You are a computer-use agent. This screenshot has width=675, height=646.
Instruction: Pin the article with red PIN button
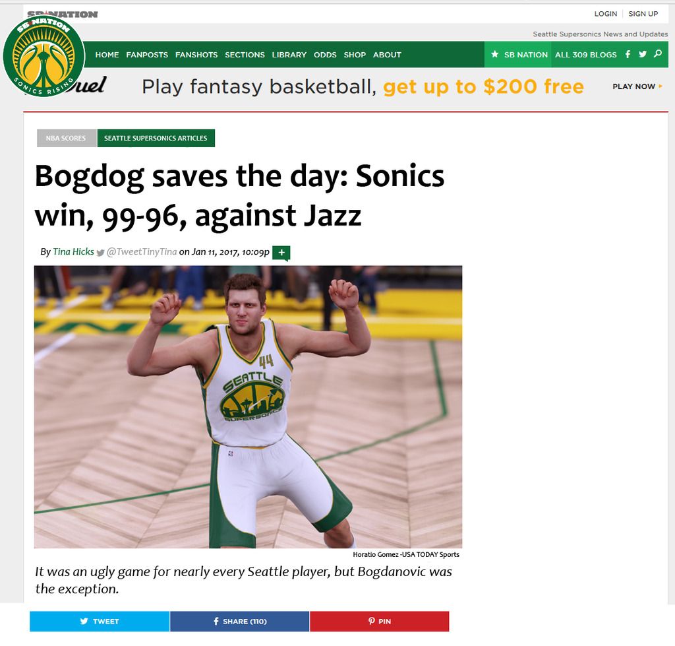pyautogui.click(x=379, y=621)
